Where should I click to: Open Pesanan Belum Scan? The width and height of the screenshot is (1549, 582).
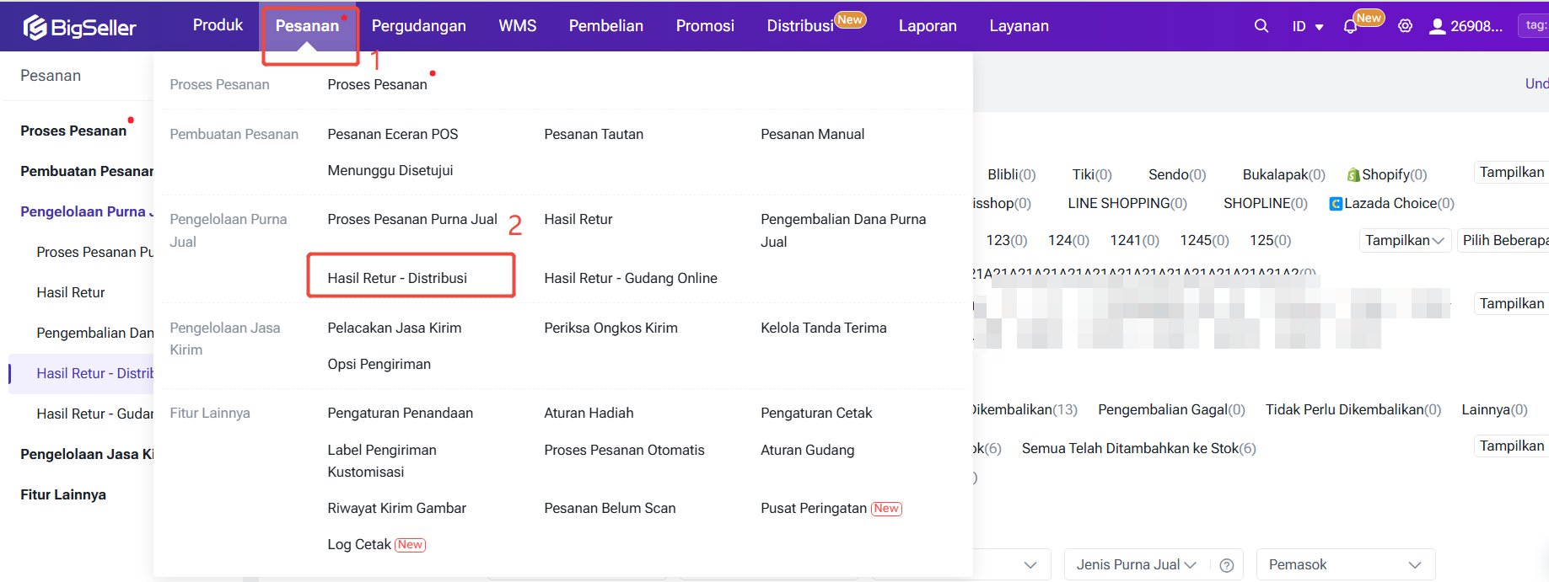[x=610, y=508]
